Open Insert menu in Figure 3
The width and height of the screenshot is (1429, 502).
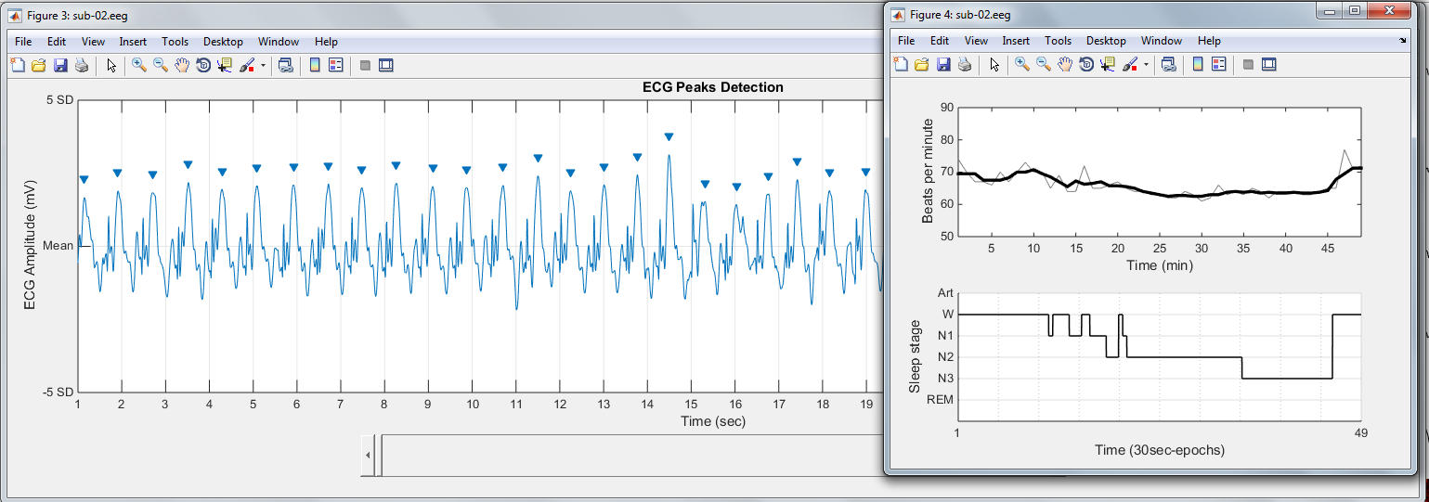pyautogui.click(x=133, y=42)
